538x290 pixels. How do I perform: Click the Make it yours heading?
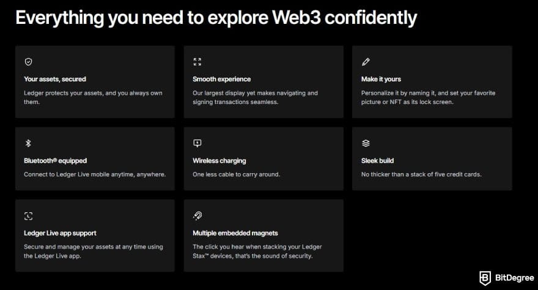pyautogui.click(x=381, y=79)
